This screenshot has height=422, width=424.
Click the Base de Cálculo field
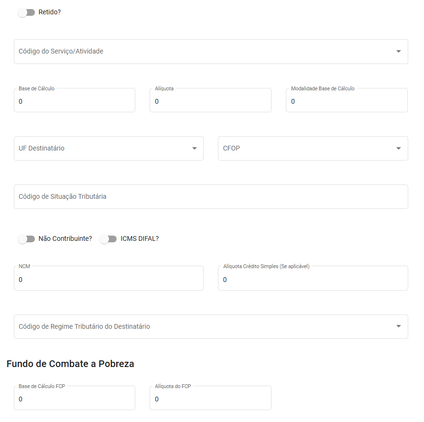(x=74, y=101)
